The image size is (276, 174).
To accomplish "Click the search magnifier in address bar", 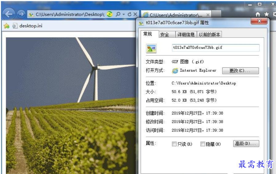I will point(118,14).
